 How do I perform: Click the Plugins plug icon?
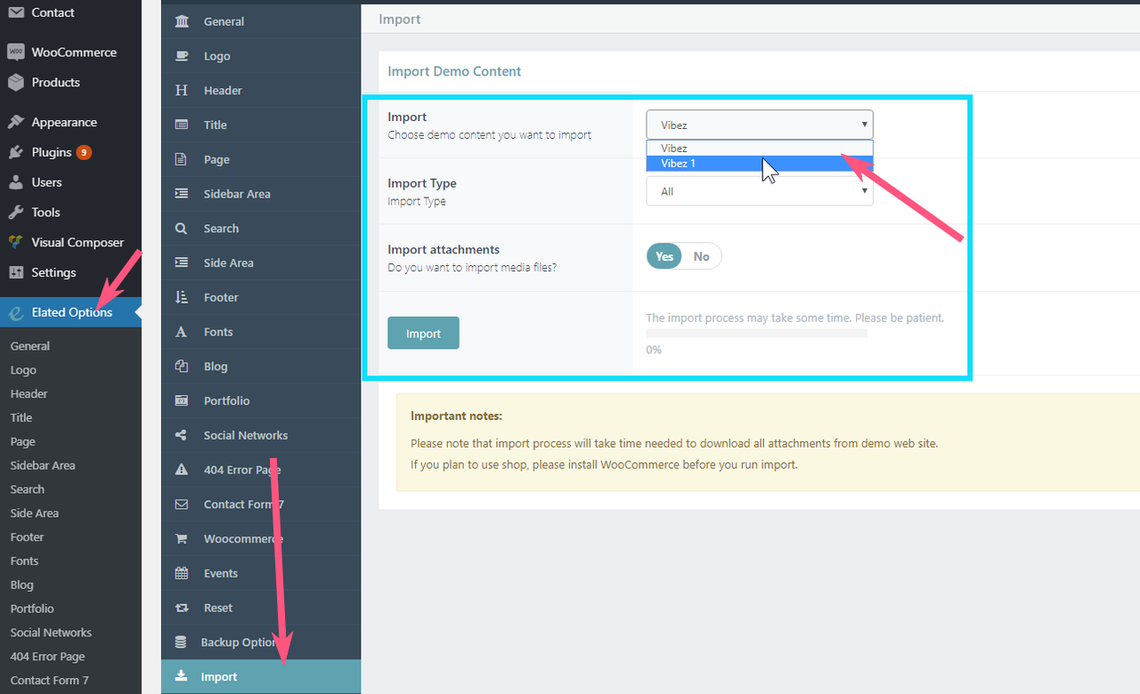[x=16, y=152]
